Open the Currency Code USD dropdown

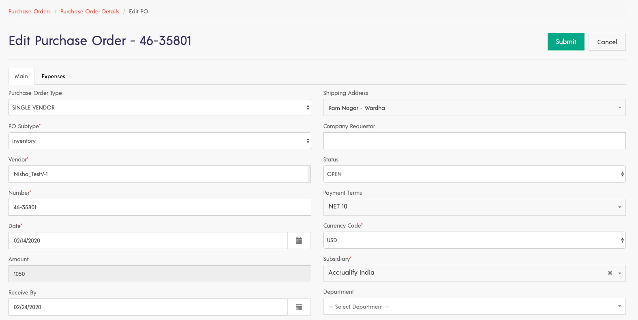pyautogui.click(x=474, y=240)
